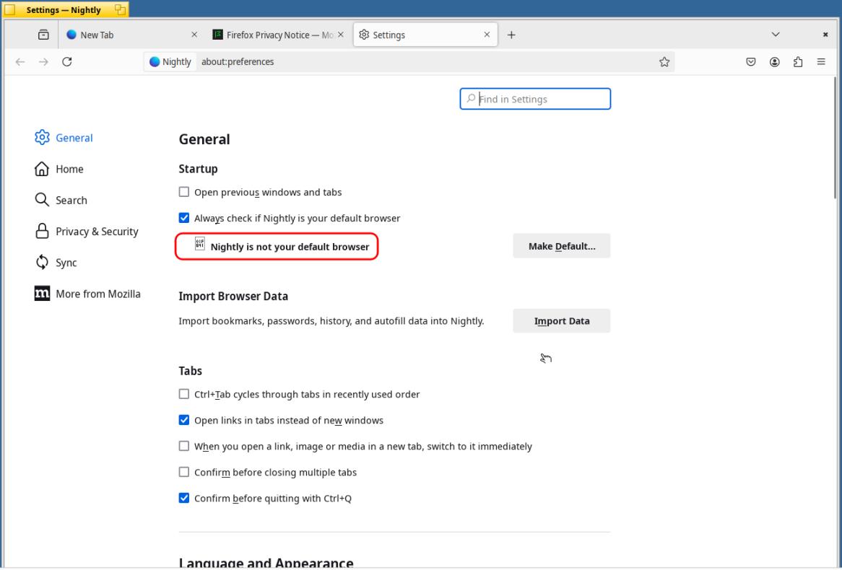Open Firefox View icon in tab bar
Screen dimensions: 842x570
tap(43, 35)
